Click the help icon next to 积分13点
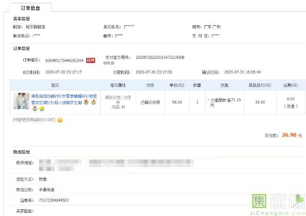 (x=60, y=120)
